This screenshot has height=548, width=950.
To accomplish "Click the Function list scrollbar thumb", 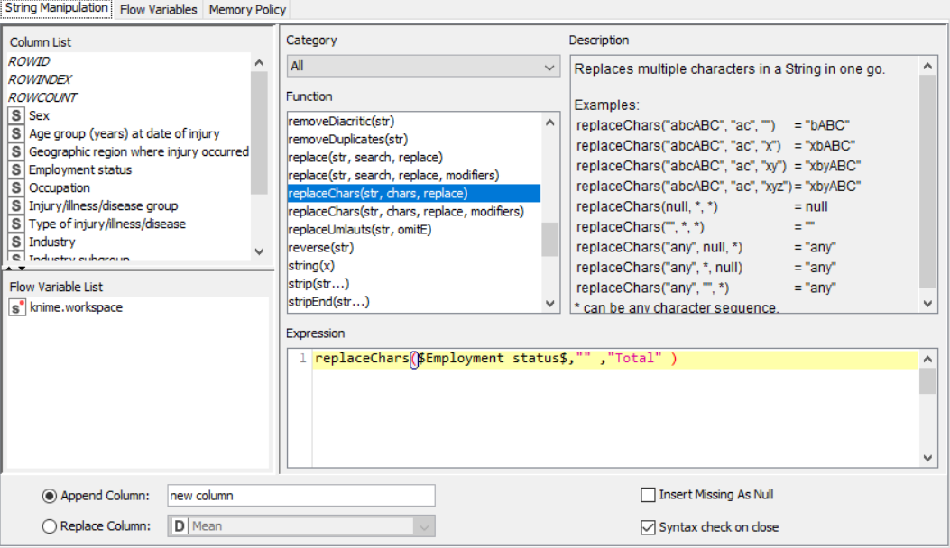I will (x=549, y=240).
